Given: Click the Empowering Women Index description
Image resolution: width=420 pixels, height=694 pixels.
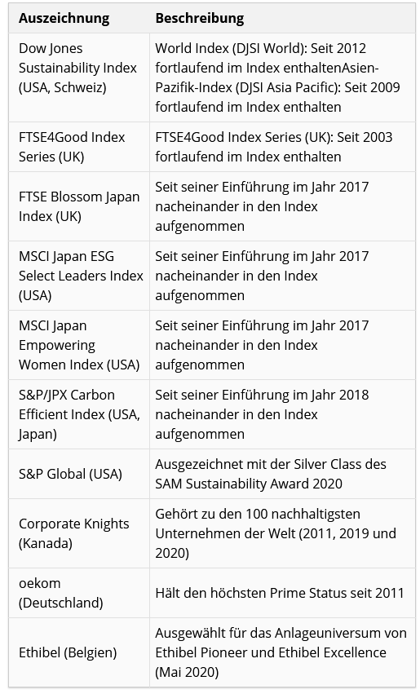Looking at the screenshot, I should (x=262, y=345).
